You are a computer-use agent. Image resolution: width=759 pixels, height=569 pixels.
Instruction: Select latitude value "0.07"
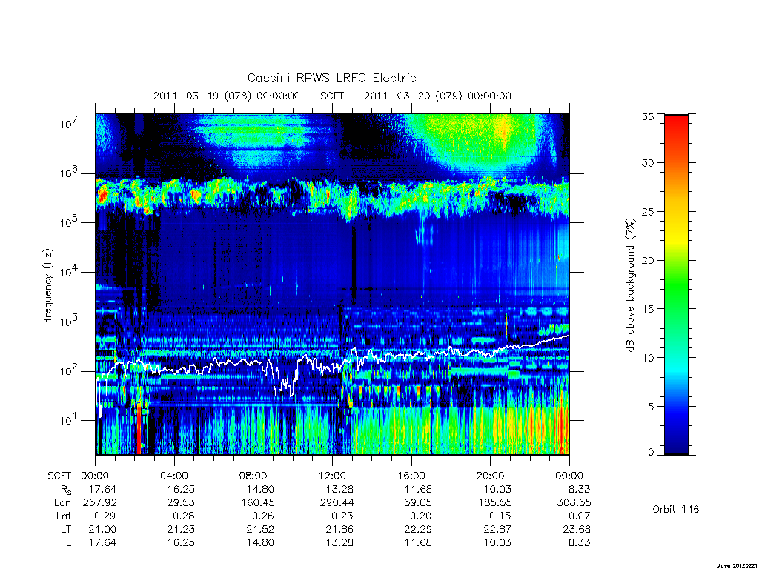(580, 516)
